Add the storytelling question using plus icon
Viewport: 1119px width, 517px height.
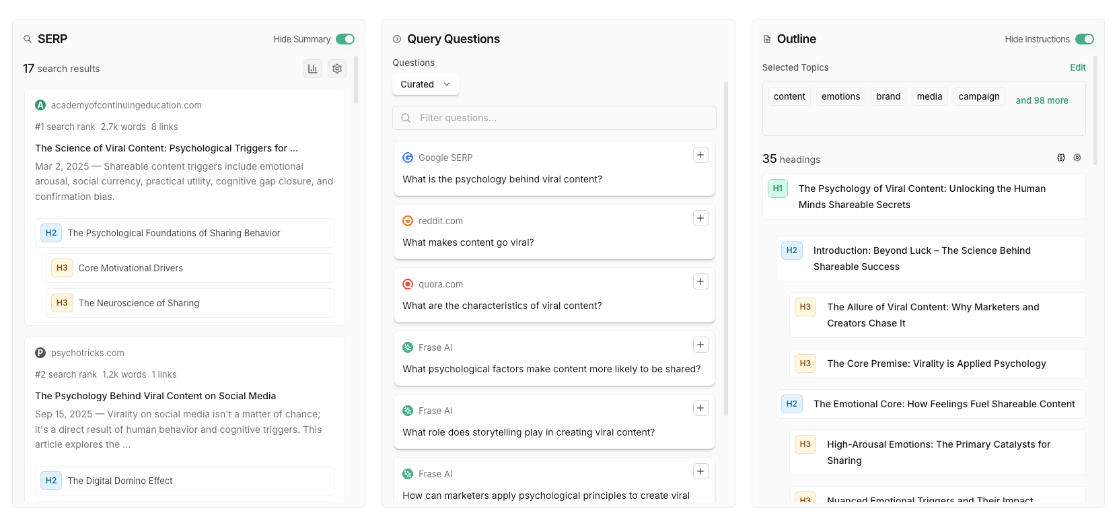point(700,409)
